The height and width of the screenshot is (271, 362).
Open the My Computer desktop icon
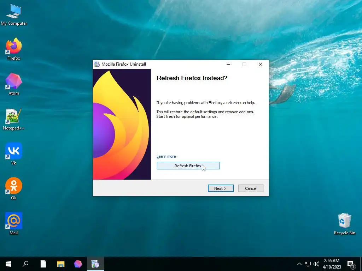click(x=14, y=14)
